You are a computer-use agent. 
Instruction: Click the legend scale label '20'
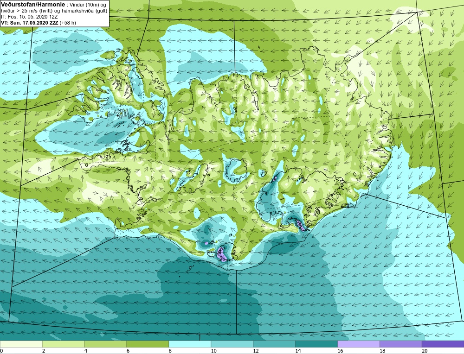click(x=425, y=351)
